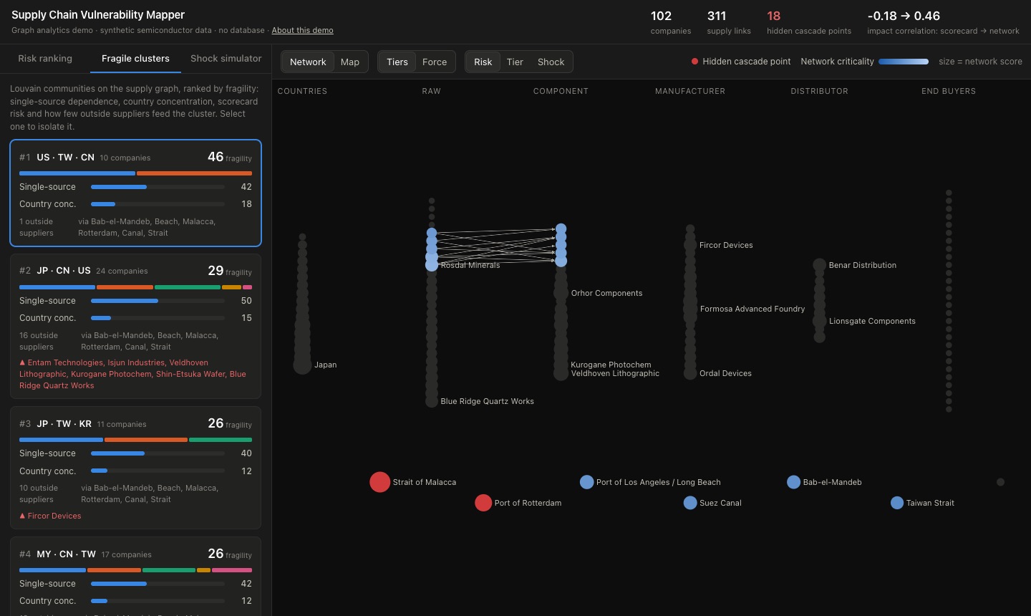Viewport: 1031px width, 616px height.
Task: Click the red Strait of Malacca node
Action: click(x=379, y=482)
